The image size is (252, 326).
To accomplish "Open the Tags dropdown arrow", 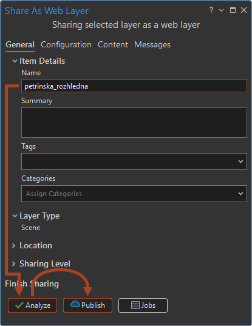I will (x=240, y=161).
